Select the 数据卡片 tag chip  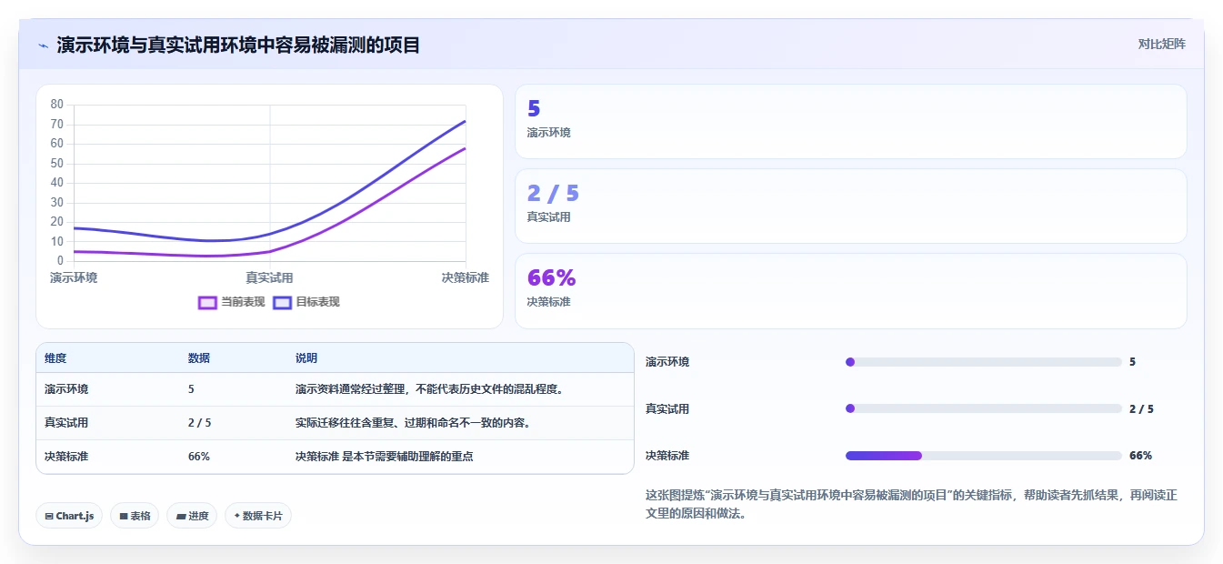click(258, 516)
